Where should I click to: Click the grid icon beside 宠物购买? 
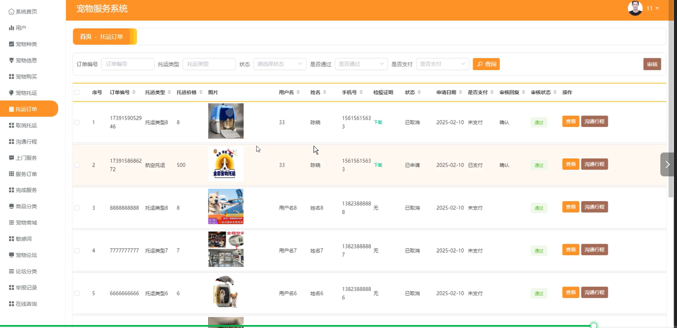12,76
